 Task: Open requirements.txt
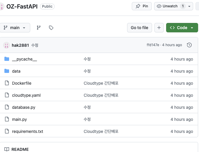tap(28, 131)
